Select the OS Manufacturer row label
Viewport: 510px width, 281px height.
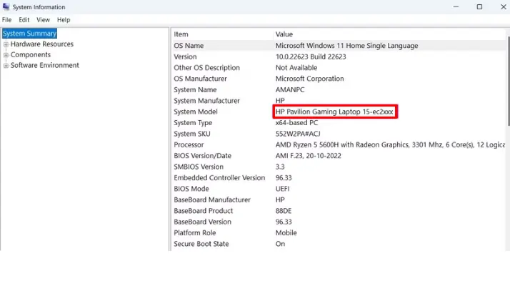[200, 79]
